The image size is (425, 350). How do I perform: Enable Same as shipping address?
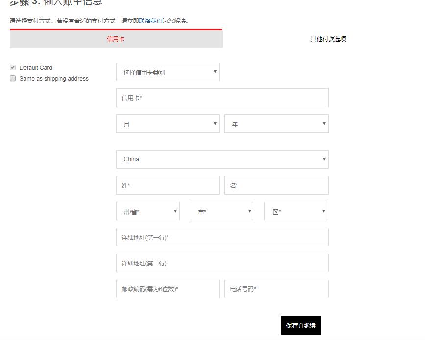[12, 78]
